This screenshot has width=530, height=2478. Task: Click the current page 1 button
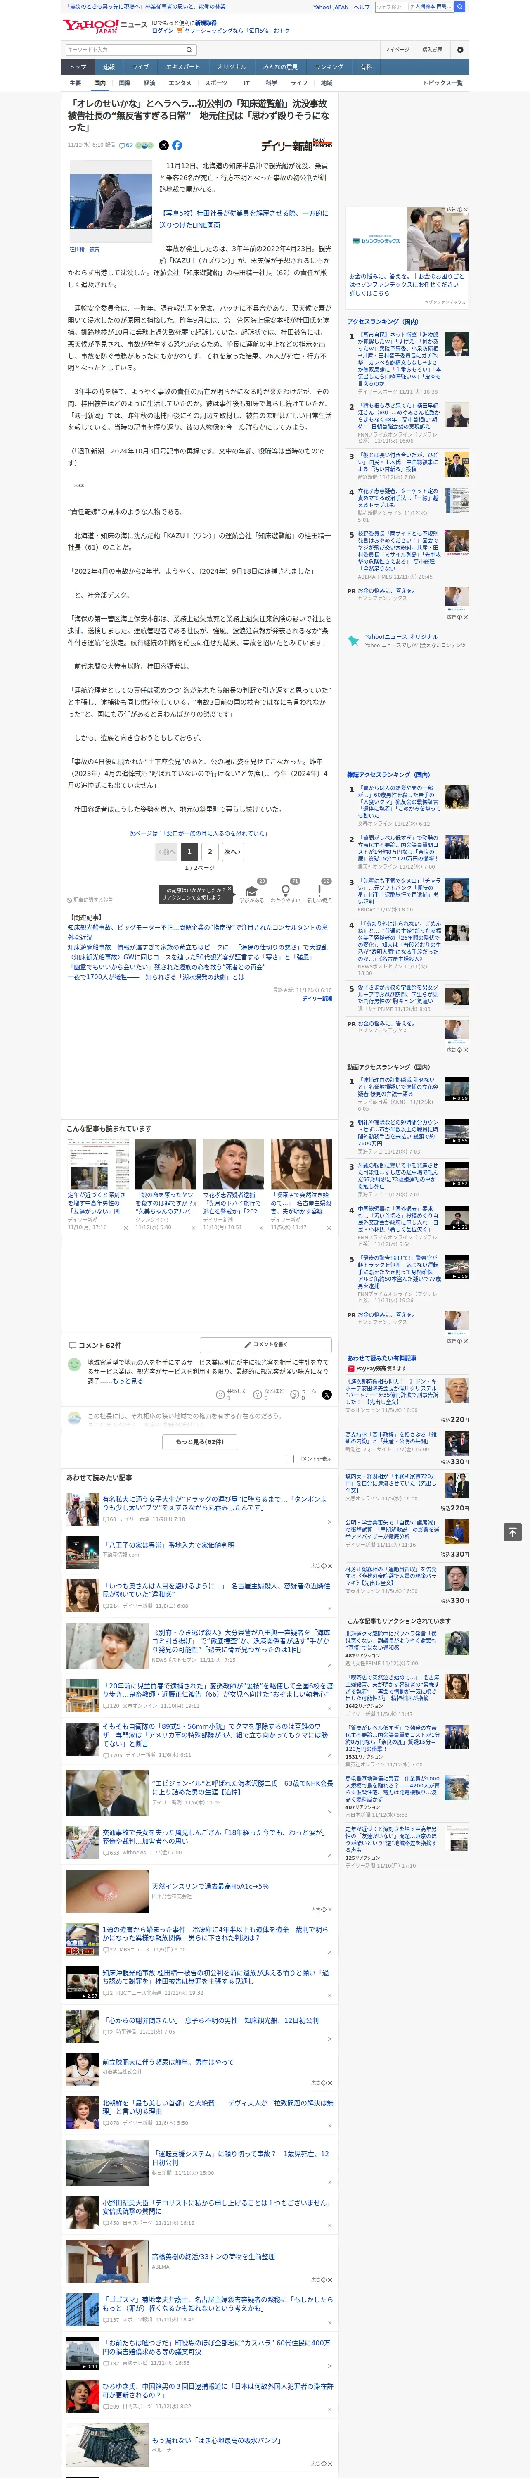(x=189, y=851)
